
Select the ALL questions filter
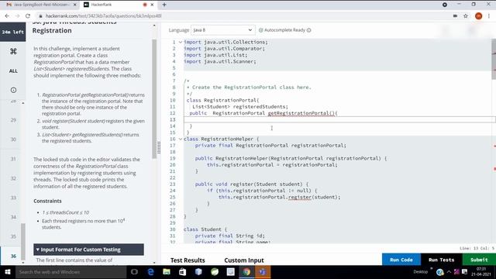[x=13, y=71]
